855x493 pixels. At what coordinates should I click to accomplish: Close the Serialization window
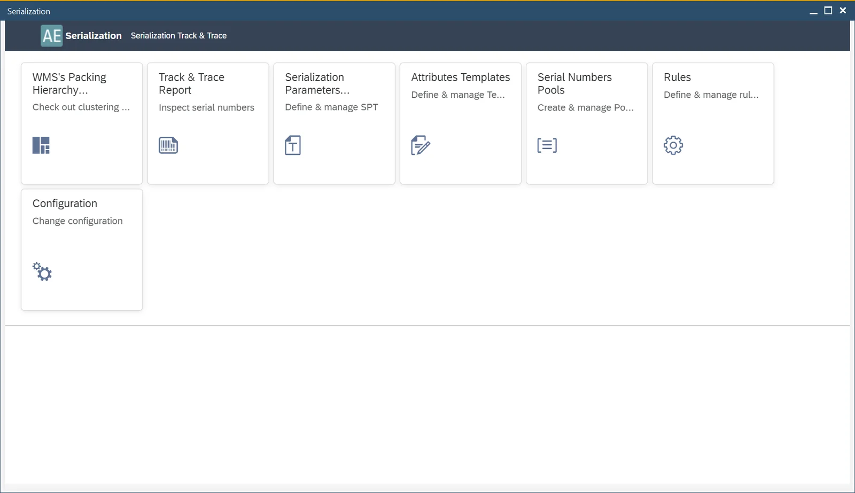click(x=843, y=11)
